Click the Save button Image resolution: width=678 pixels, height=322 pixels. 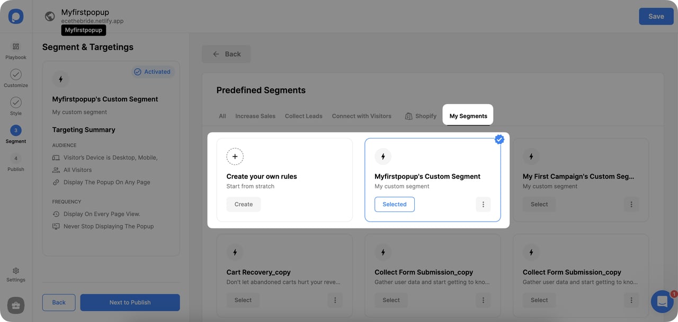pos(656,16)
